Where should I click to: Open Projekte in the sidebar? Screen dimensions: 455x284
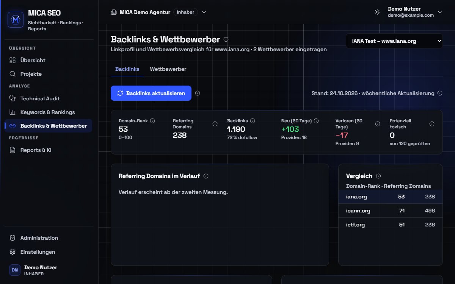[x=48, y=74]
